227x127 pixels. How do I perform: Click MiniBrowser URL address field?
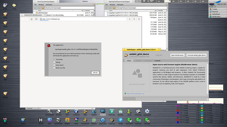pyautogui.click(x=83, y=19)
